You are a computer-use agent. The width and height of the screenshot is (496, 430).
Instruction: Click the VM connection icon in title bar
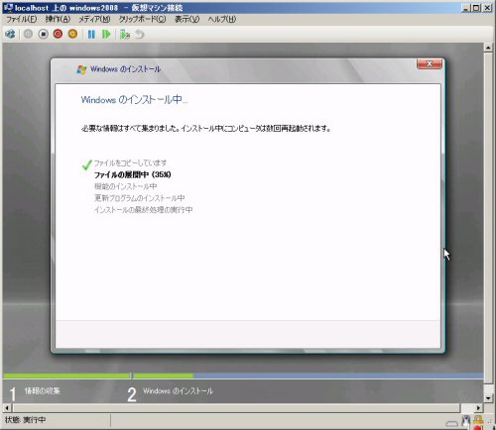(x=8, y=7)
